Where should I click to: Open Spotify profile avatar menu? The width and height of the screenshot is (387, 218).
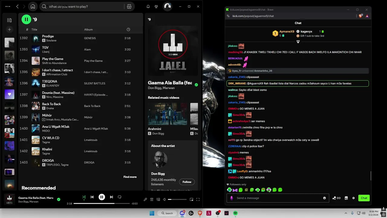click(167, 6)
